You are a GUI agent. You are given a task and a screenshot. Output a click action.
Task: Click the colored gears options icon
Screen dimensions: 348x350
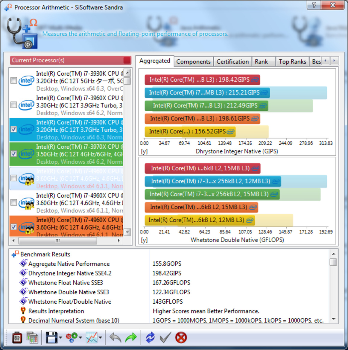(72, 337)
